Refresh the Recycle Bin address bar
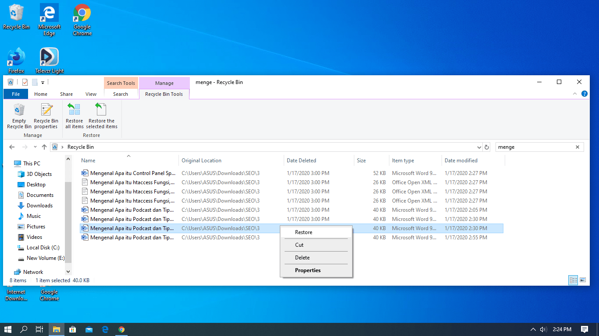599x336 pixels. [x=486, y=147]
